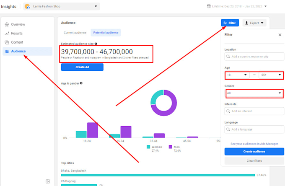Open the Gender All dropdown
Image resolution: width=285 pixels, height=186 pixels.
pyautogui.click(x=254, y=93)
